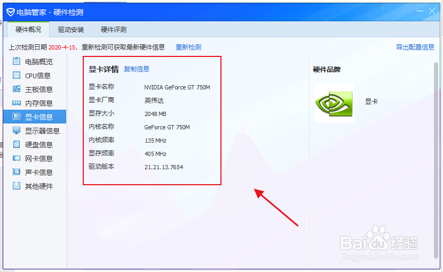Open the 声卡信息 sidebar entry
This screenshot has height=272, width=443.
pos(35,172)
